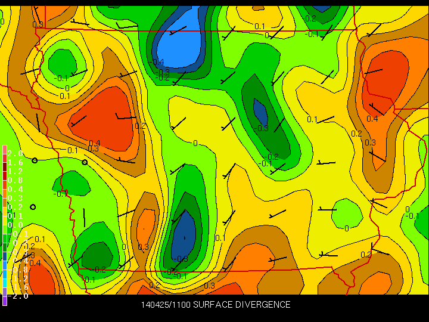Click the gold legend swatch between 0.2 and 0.1
Viewport: 429px width, 322px height.
[x=5, y=212]
